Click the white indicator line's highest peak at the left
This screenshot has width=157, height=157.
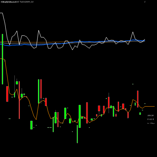click(1, 13)
